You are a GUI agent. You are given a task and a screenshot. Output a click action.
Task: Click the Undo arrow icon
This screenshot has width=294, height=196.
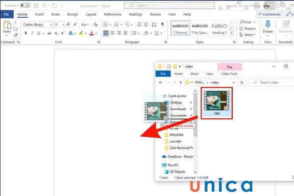coord(44,5)
